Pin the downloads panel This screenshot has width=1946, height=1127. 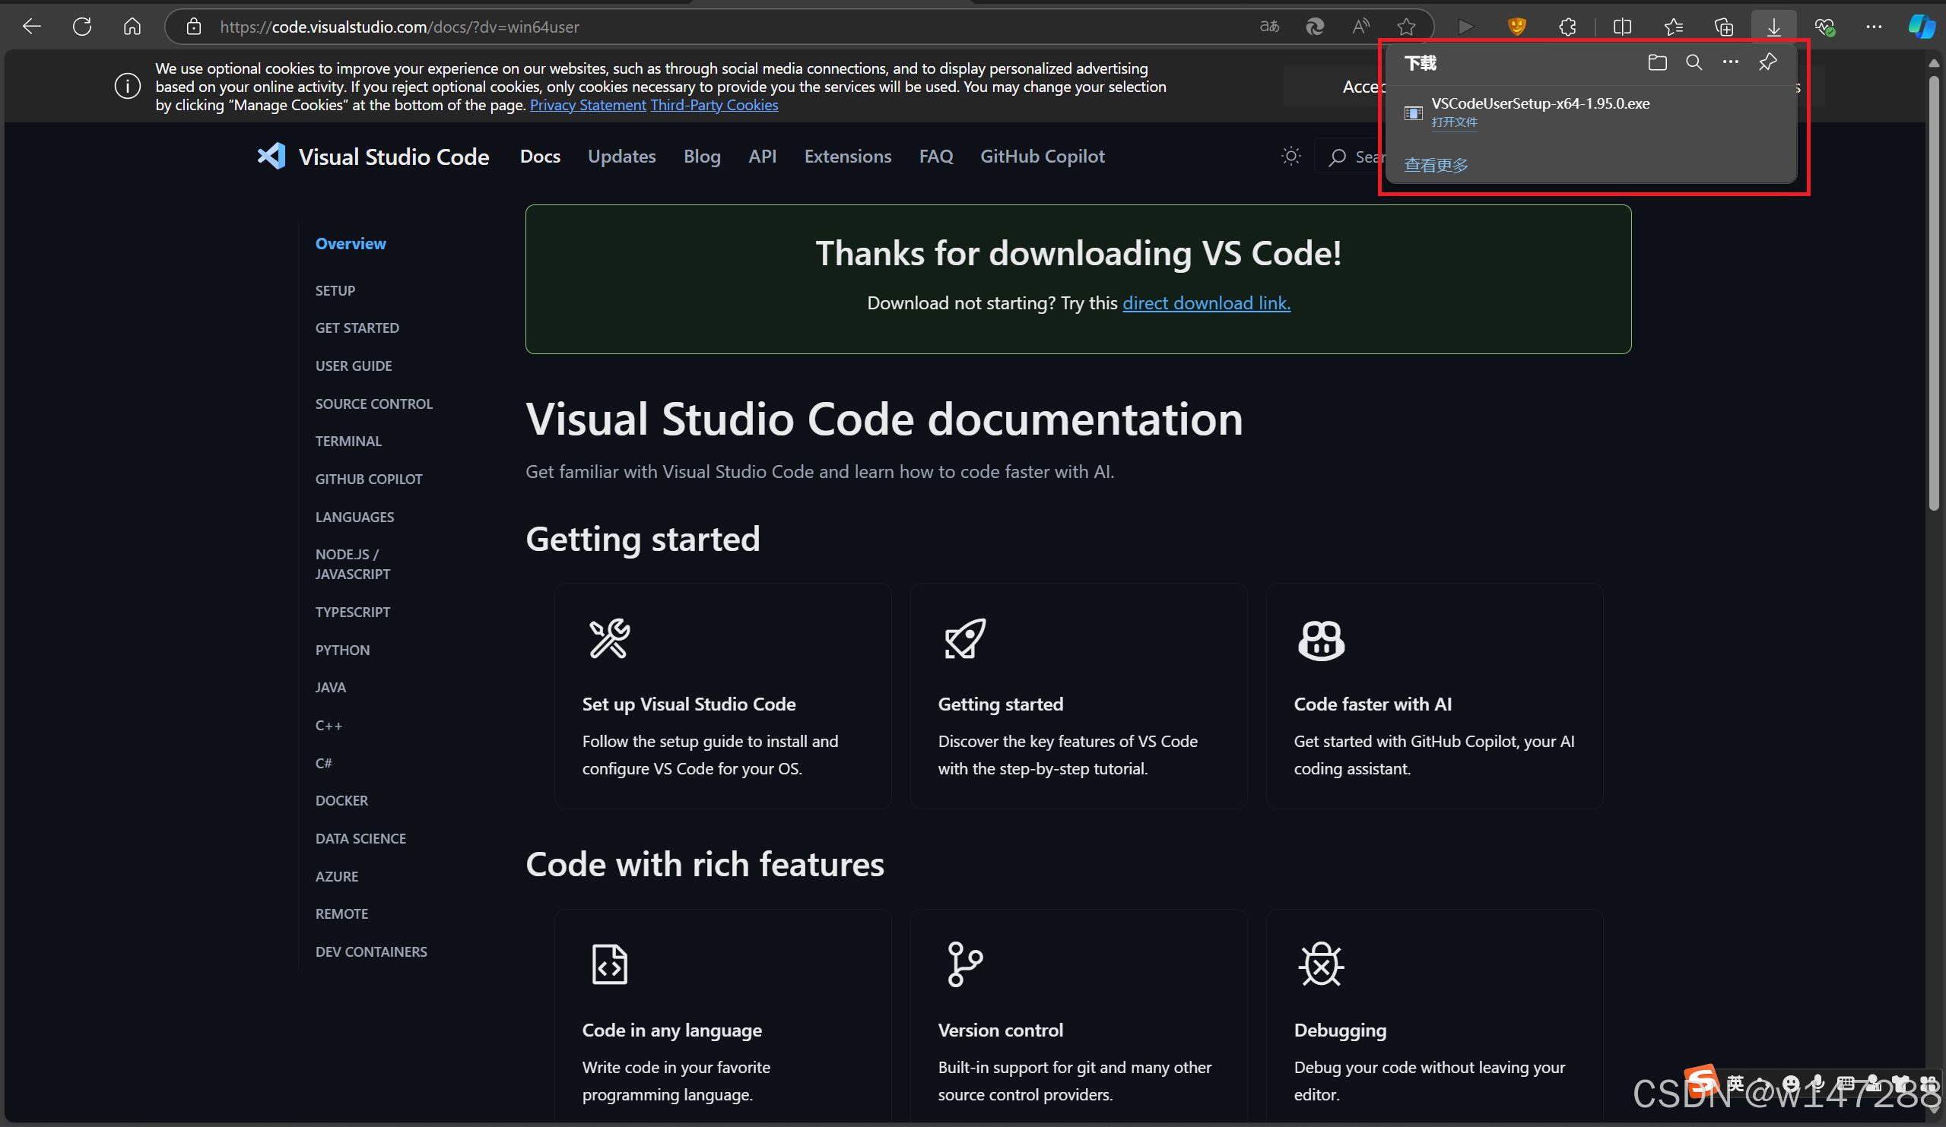point(1767,62)
